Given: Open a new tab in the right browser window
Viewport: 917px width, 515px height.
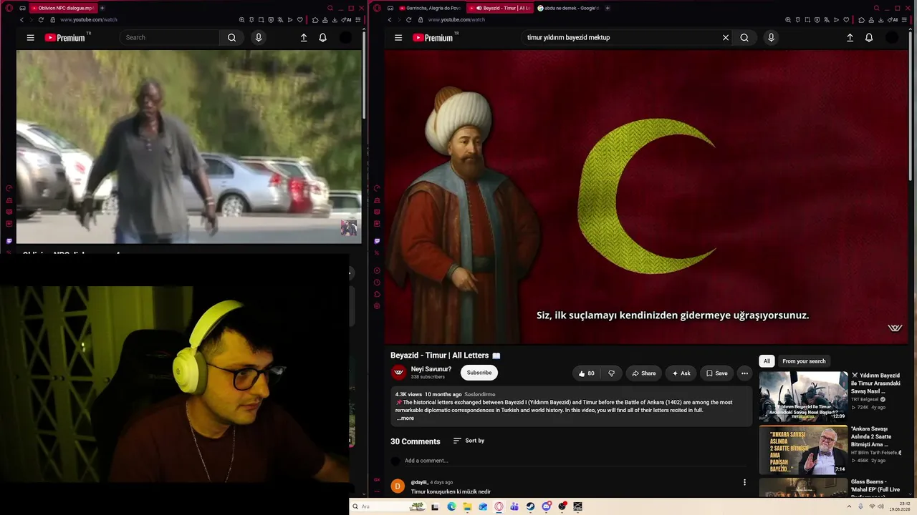Looking at the screenshot, I should (608, 8).
